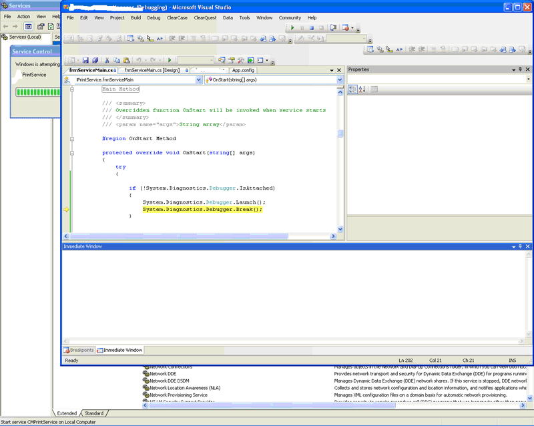
Task: Switch to frmServiceMain.cs [Design] tab
Action: (x=152, y=69)
